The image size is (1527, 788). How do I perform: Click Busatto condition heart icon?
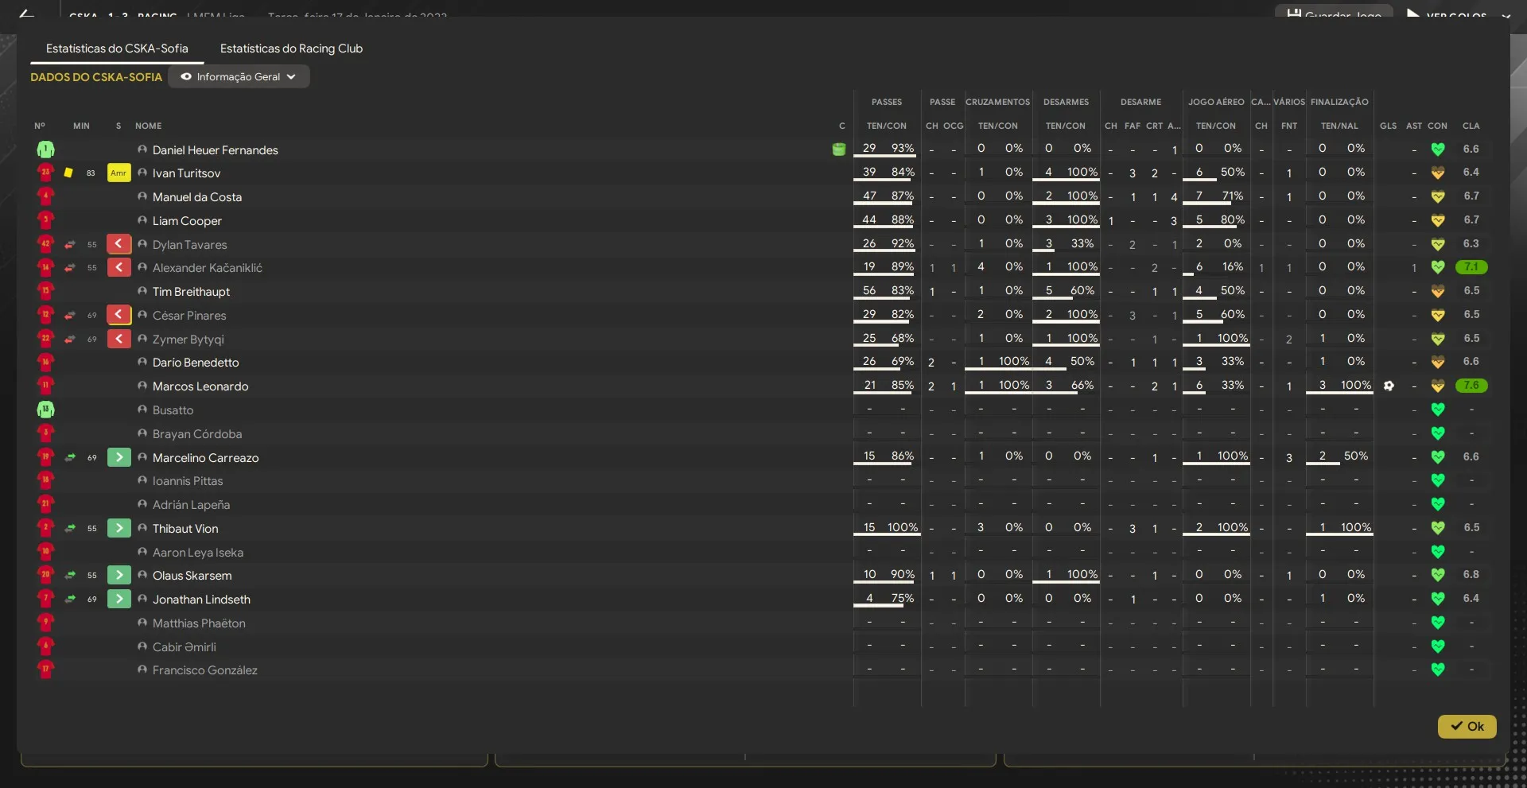[1438, 410]
